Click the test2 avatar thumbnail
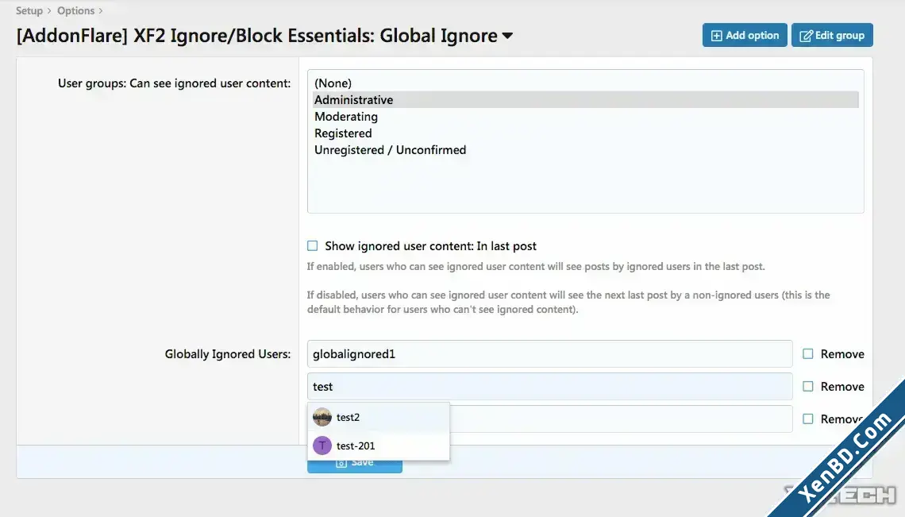 322,417
